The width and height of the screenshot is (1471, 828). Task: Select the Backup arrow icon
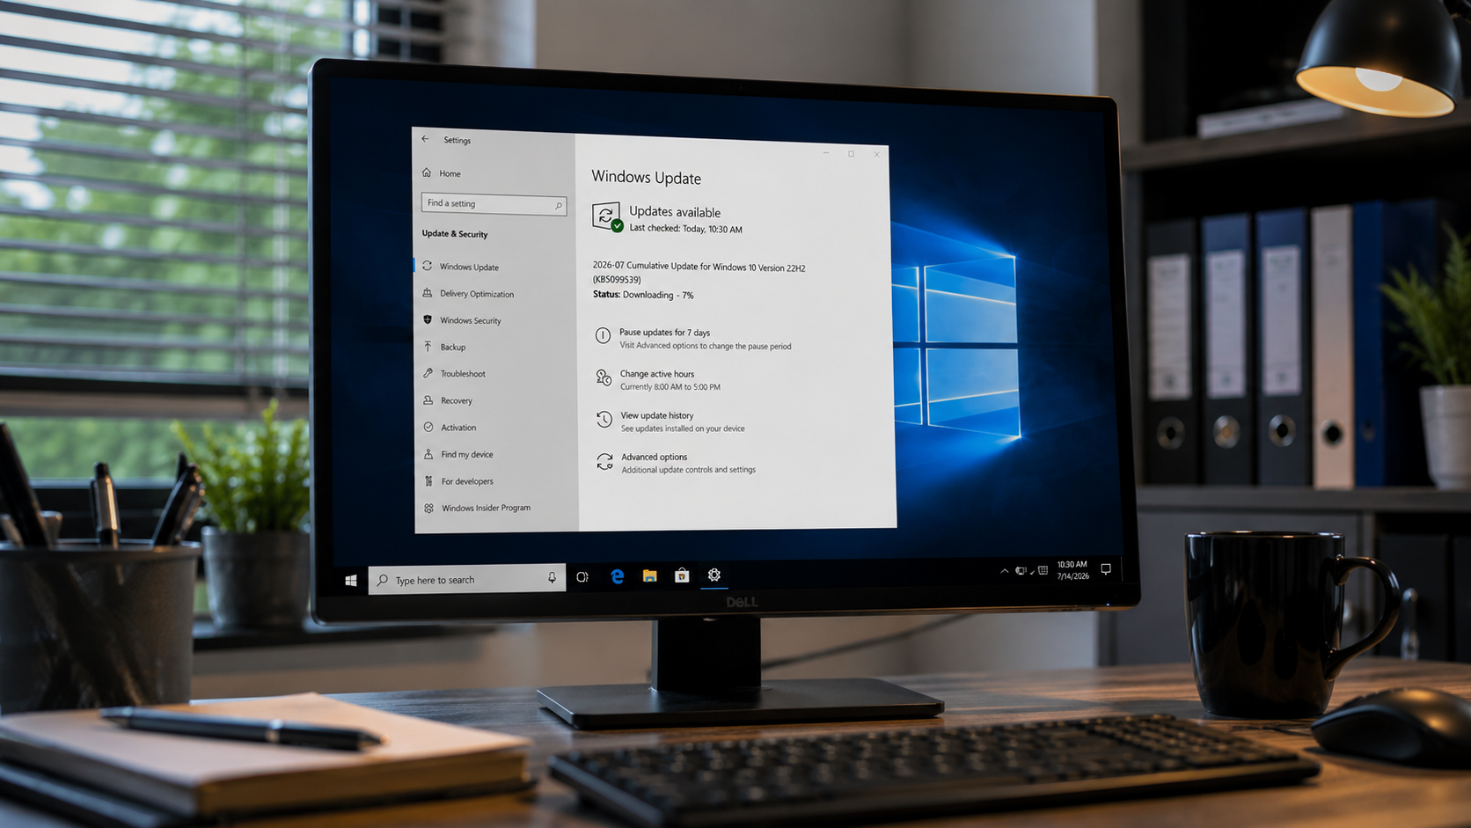pos(428,347)
